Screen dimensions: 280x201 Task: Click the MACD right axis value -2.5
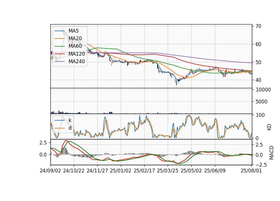(x=261, y=165)
